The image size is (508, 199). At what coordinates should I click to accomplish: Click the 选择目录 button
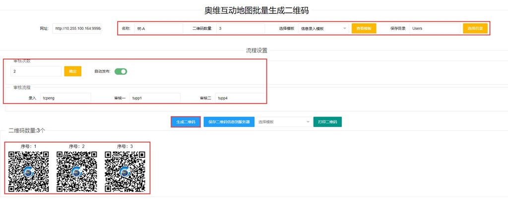point(475,29)
